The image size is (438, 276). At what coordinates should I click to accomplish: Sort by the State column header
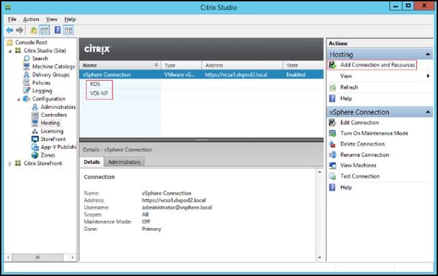pos(303,65)
